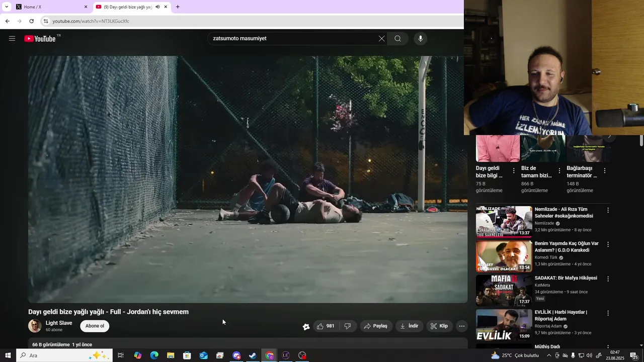Open options menu for SADAKAT video
The image size is (644, 362).
tap(608, 279)
